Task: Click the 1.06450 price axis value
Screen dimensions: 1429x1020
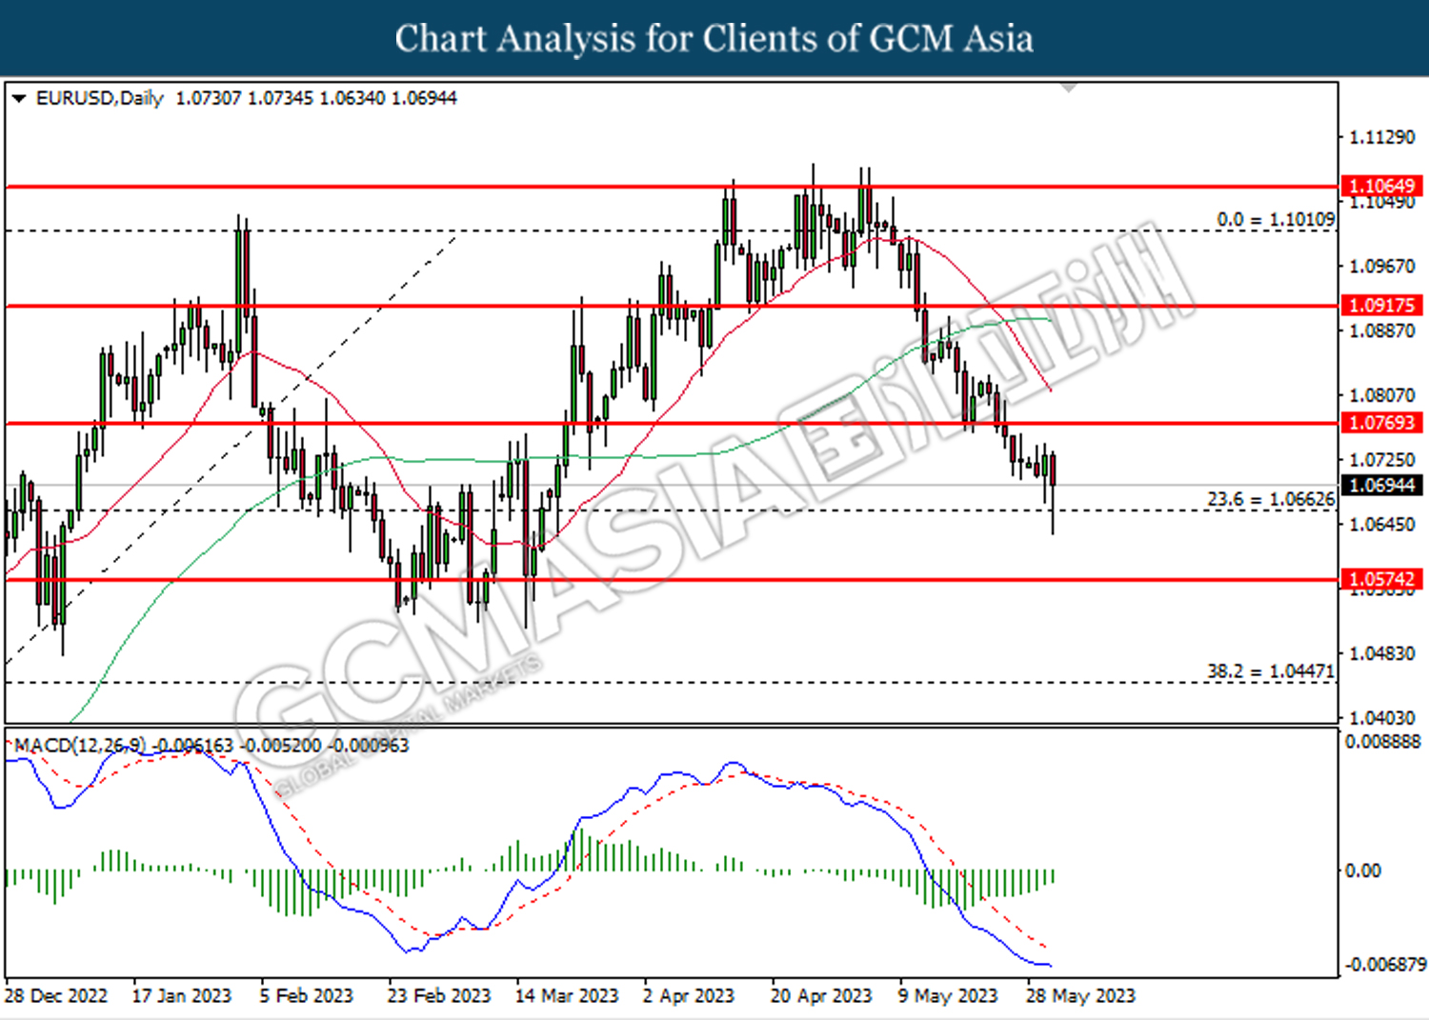Action: point(1382,525)
